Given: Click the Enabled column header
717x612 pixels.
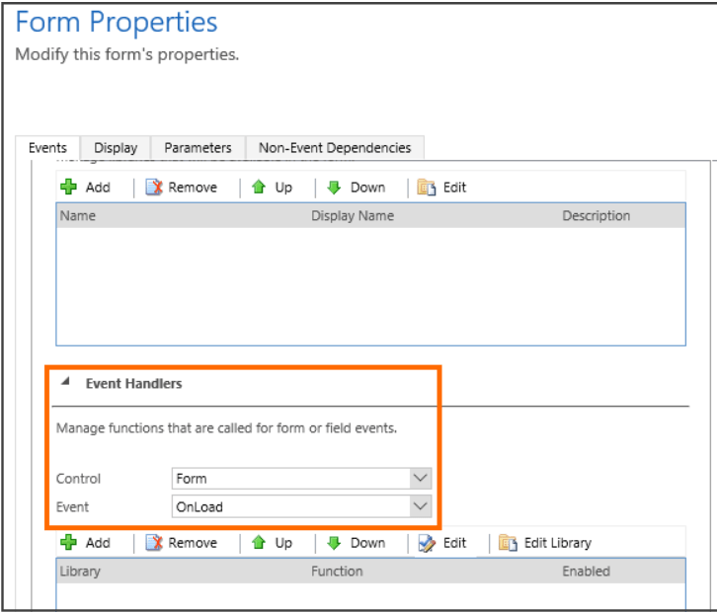Looking at the screenshot, I should point(586,572).
